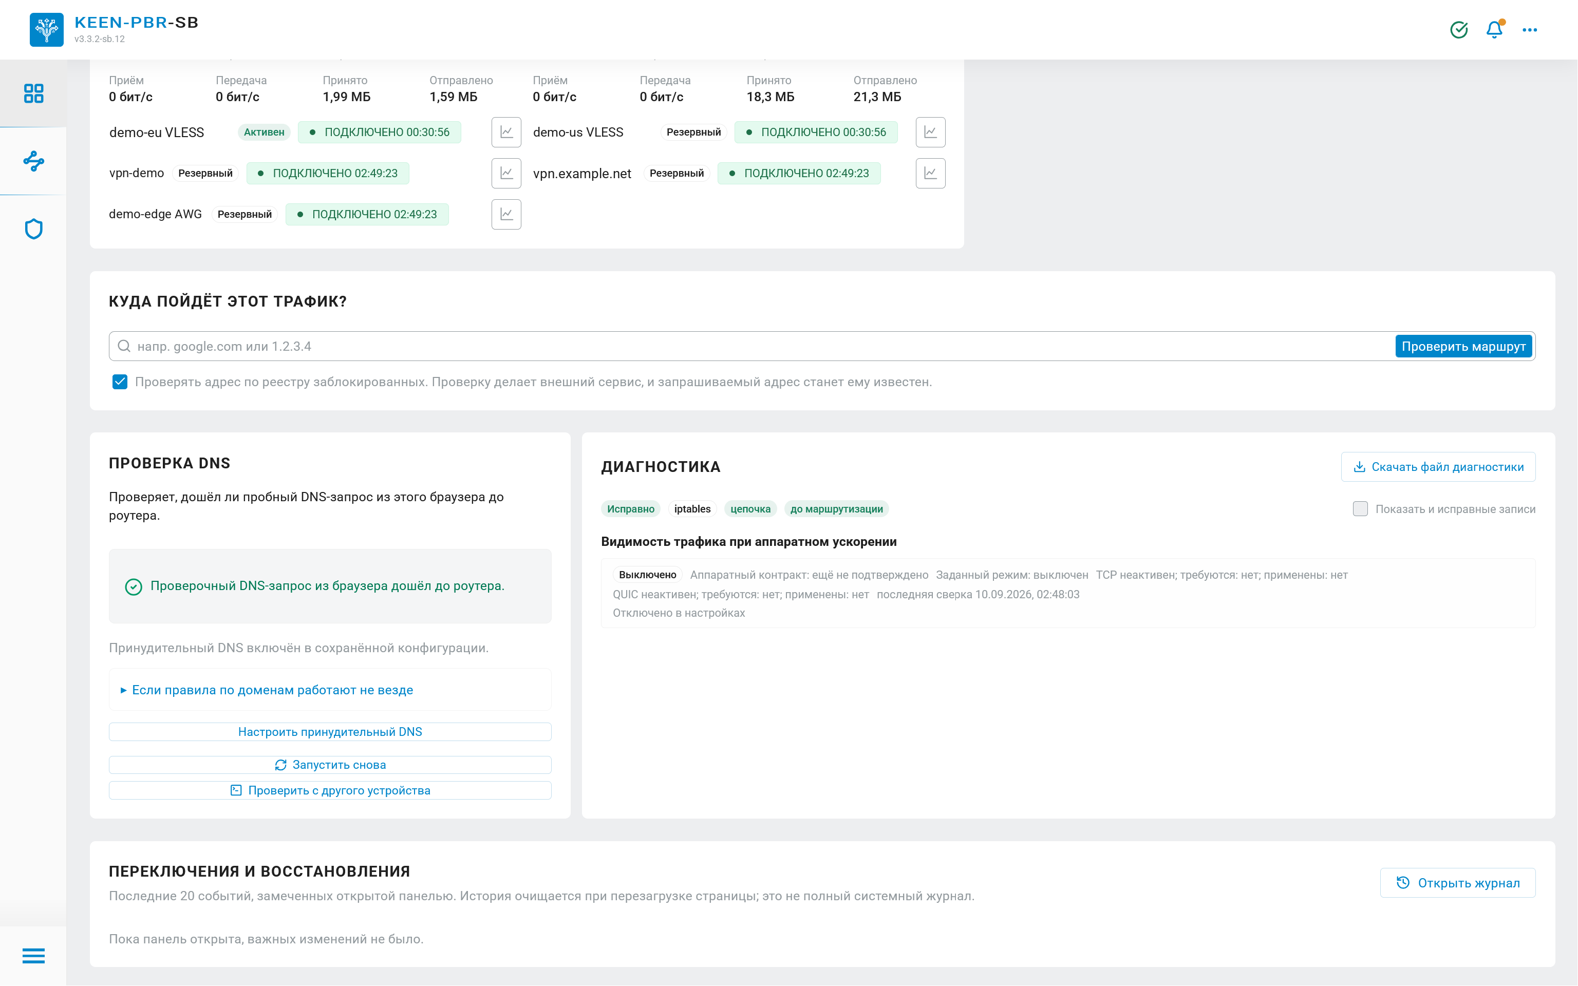Image resolution: width=1578 pixels, height=986 pixels.
Task: Show chart for demo-eu VLESS
Action: pos(506,132)
